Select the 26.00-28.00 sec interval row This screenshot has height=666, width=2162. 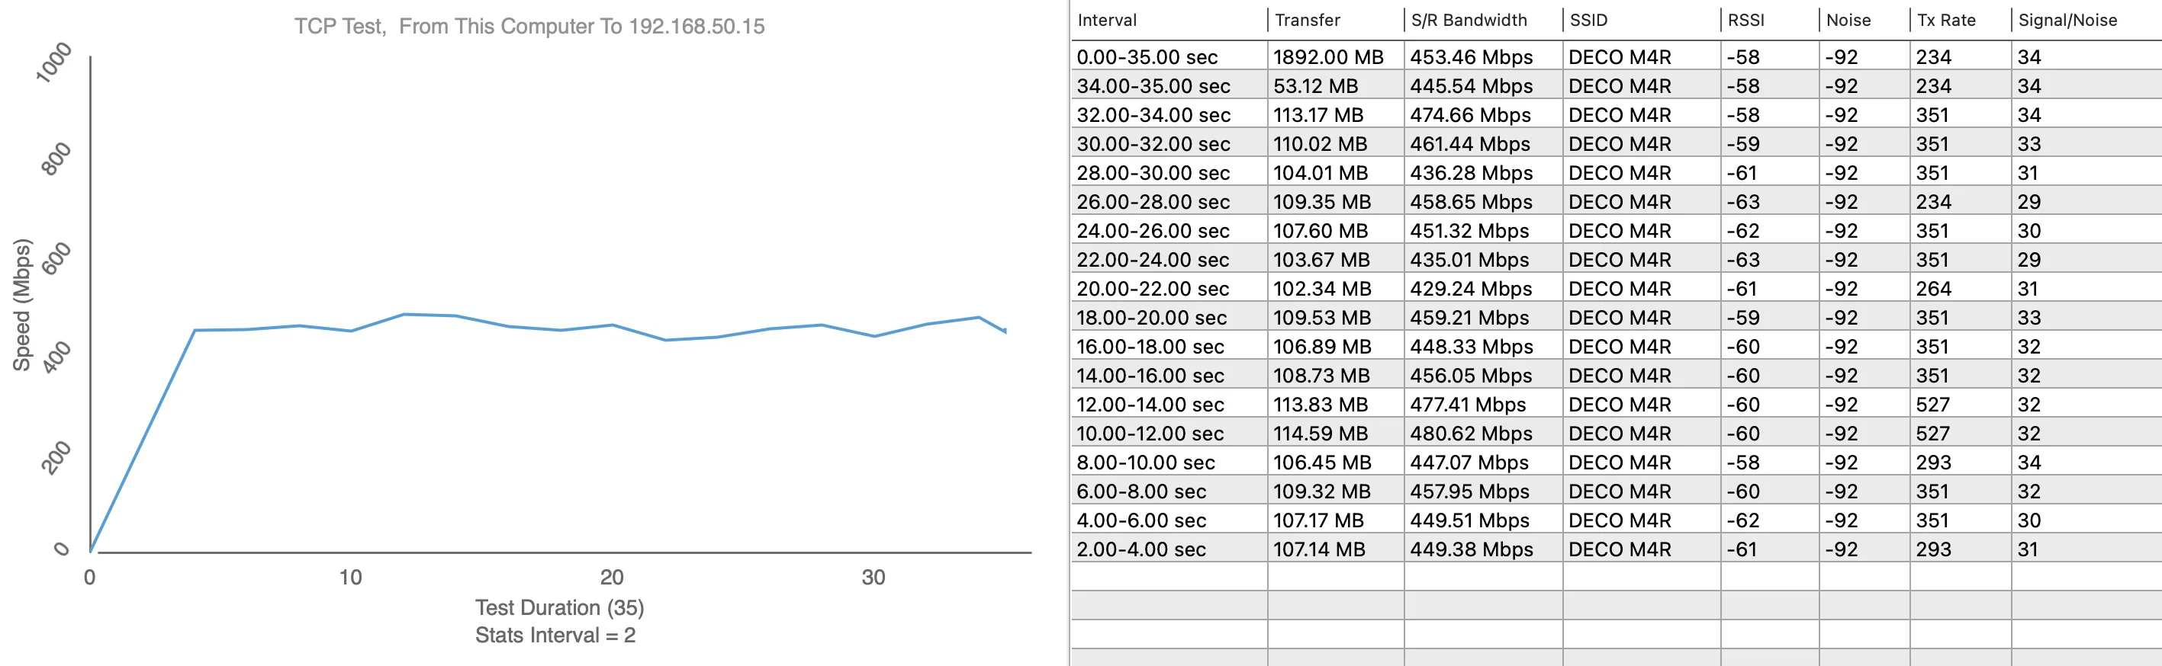(1153, 202)
